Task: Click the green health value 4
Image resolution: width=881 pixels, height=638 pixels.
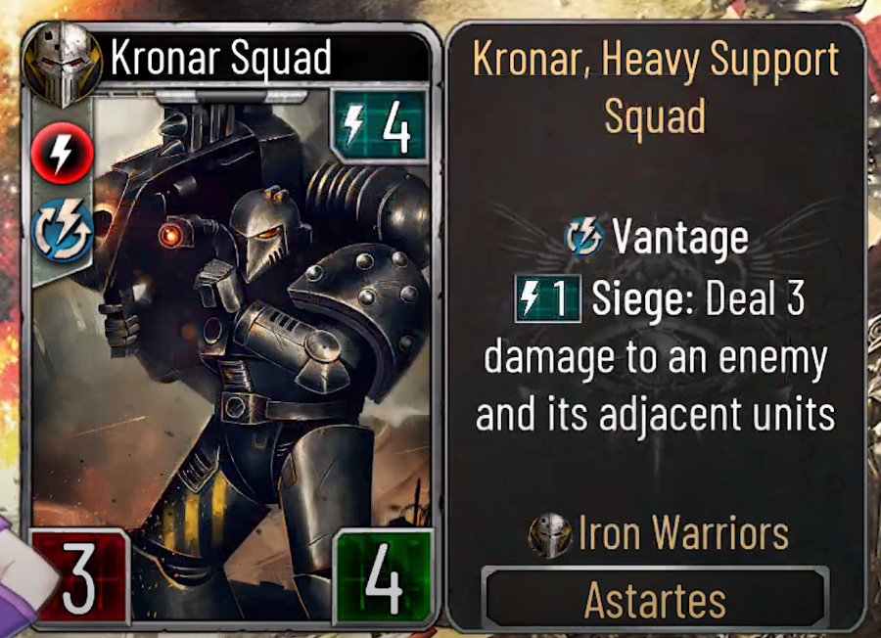Action: tap(385, 576)
